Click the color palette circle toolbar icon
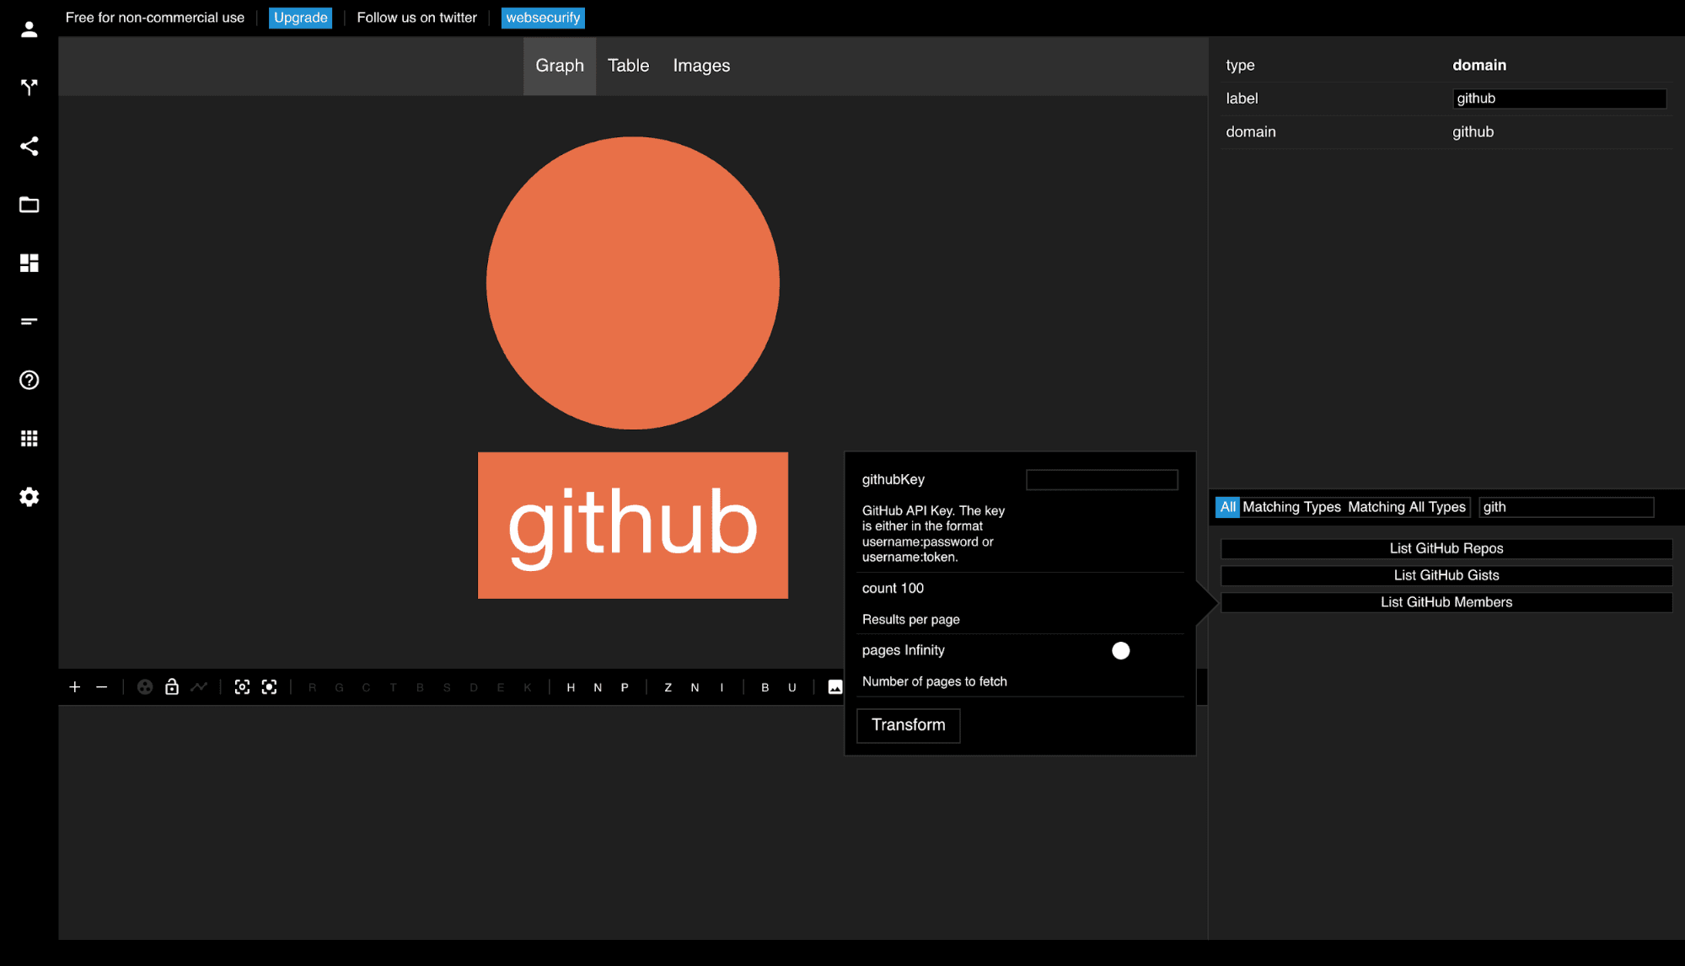Screen dimensions: 1685x966 pyautogui.click(x=145, y=687)
